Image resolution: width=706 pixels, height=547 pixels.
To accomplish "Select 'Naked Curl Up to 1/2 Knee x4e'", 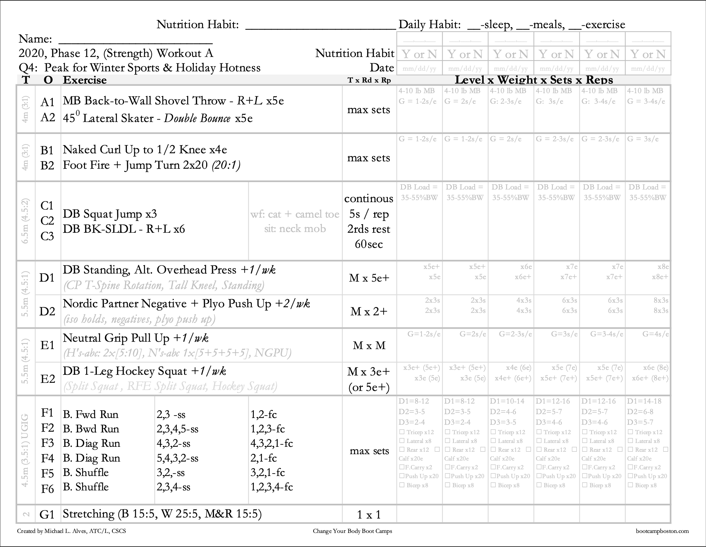I will coord(145,150).
